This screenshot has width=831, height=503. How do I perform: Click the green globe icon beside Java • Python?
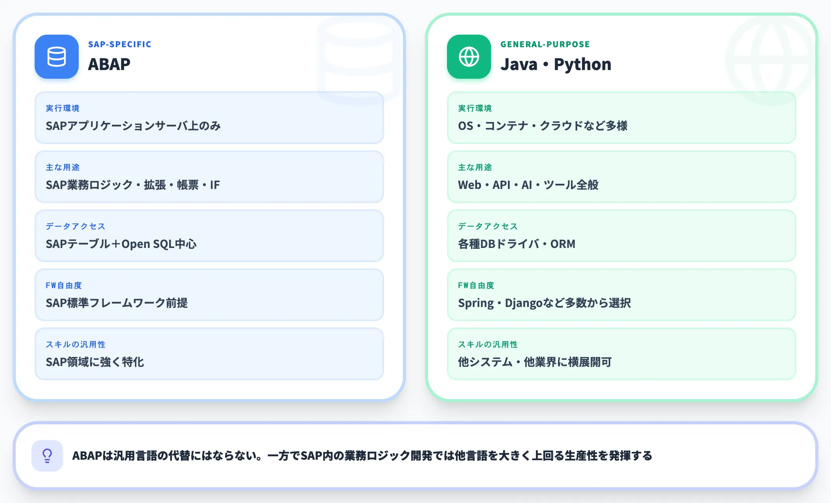coord(469,57)
